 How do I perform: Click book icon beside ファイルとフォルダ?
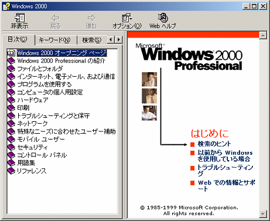11,69
